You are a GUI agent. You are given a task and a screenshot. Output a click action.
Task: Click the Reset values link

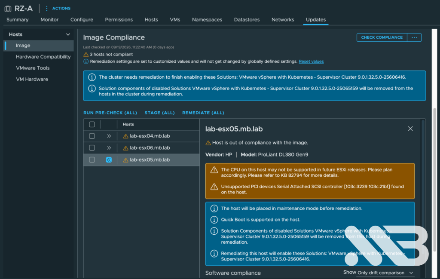click(311, 61)
